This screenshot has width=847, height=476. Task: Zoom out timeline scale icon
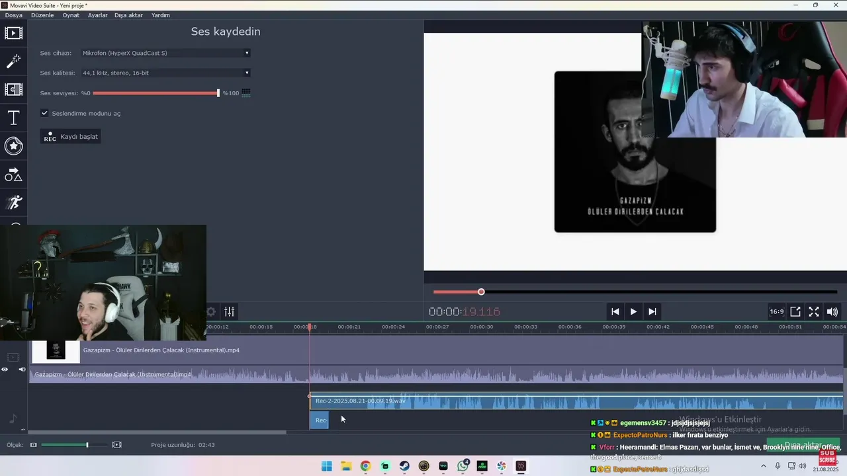click(34, 445)
